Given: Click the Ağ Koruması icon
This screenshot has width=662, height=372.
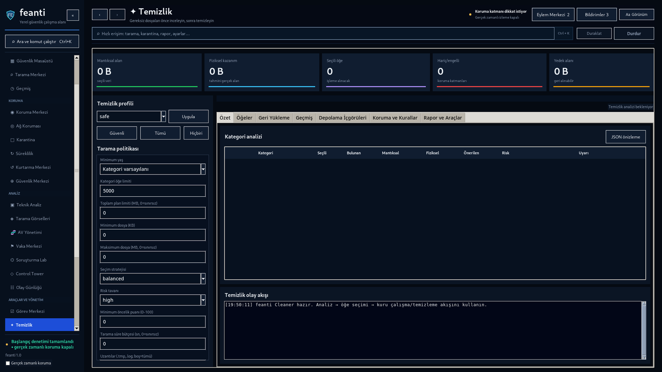Looking at the screenshot, I should 12,126.
